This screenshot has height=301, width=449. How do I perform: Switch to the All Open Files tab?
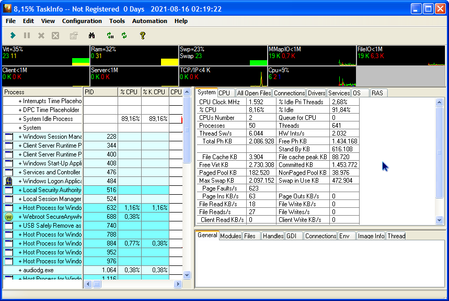point(254,93)
